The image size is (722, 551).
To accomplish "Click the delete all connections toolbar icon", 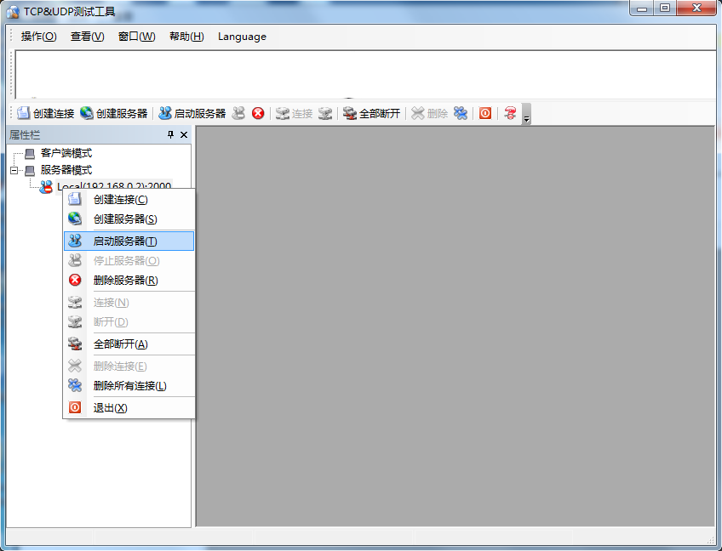I will click(461, 113).
